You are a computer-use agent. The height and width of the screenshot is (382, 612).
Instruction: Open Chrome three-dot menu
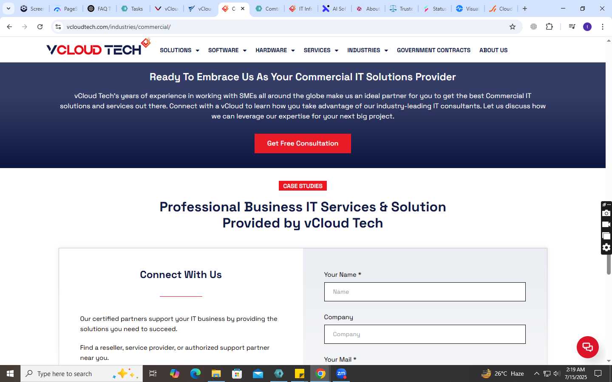[x=603, y=27]
